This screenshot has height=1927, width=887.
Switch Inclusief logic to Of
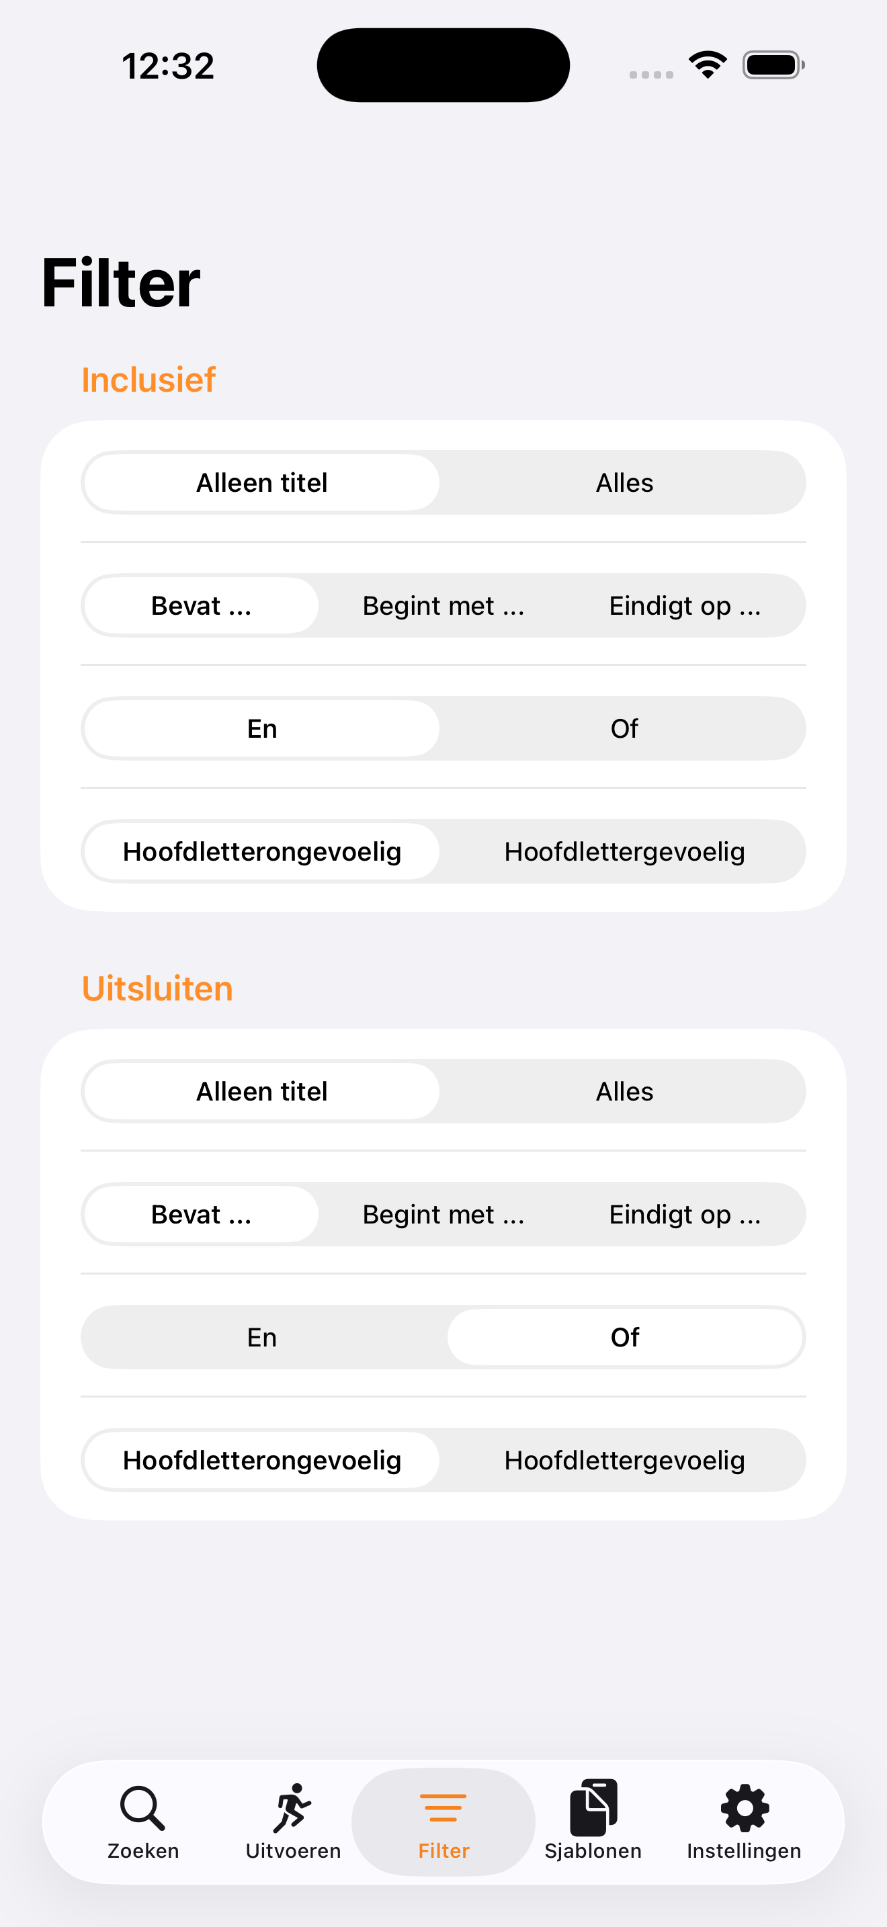coord(624,728)
